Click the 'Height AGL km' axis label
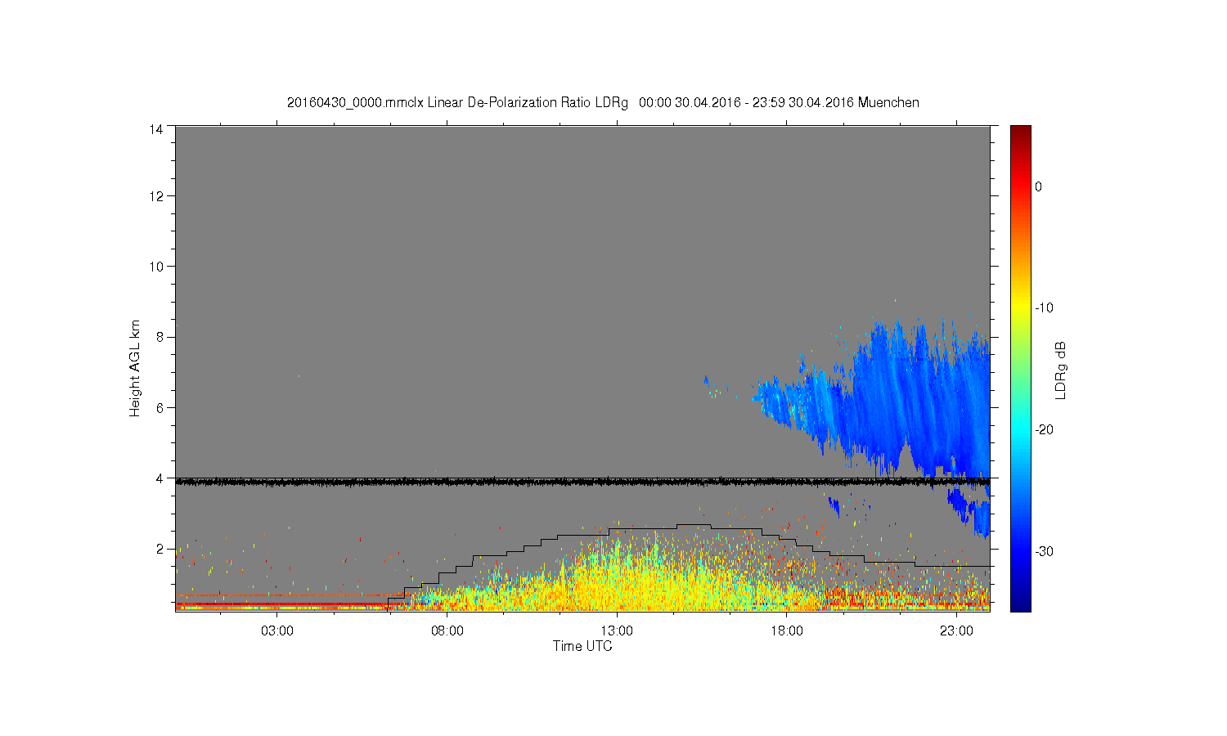 click(135, 368)
